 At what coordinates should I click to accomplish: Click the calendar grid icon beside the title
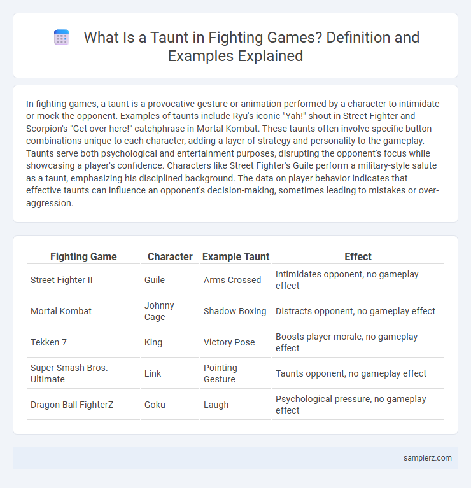click(x=62, y=38)
